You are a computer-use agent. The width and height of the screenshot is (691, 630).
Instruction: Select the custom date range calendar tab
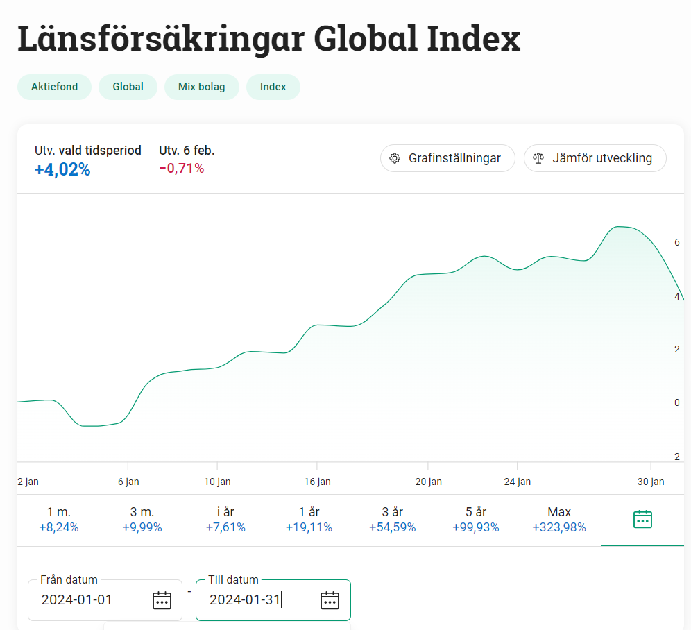[642, 519]
